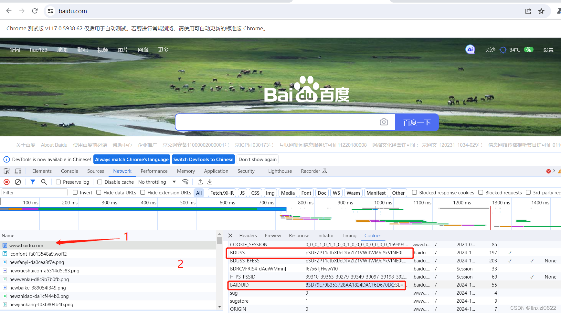Share this page using the share icon
The width and height of the screenshot is (561, 313).
click(x=528, y=11)
